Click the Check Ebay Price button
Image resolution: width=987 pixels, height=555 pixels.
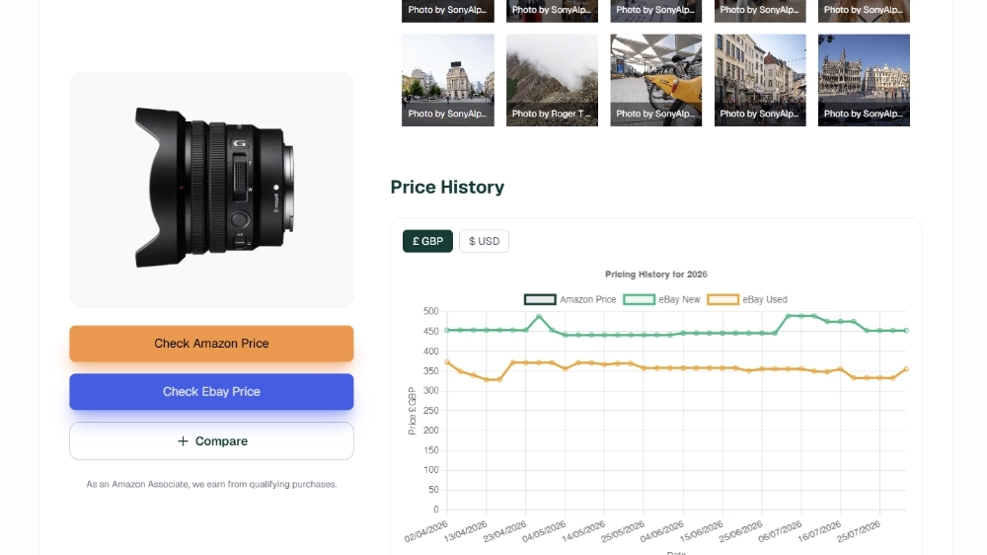(x=211, y=392)
